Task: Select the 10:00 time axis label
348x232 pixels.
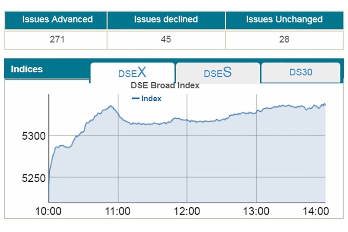Action: pyautogui.click(x=48, y=212)
